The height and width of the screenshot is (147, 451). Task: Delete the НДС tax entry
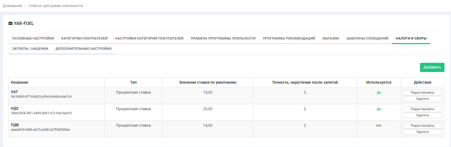pos(422,115)
